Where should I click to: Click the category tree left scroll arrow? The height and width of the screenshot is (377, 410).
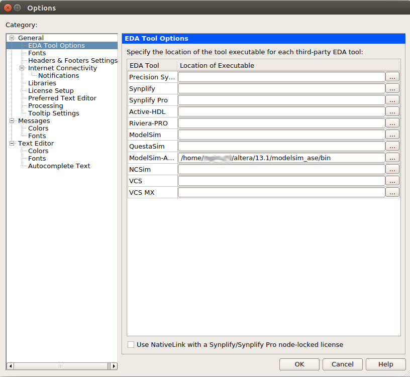[x=10, y=366]
